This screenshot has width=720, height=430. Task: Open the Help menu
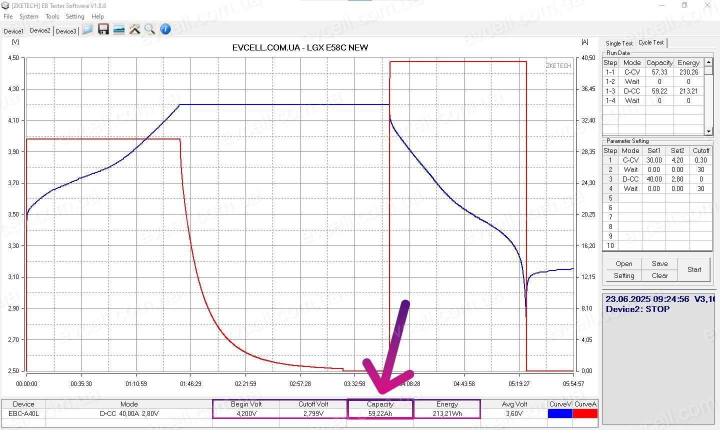click(x=97, y=16)
